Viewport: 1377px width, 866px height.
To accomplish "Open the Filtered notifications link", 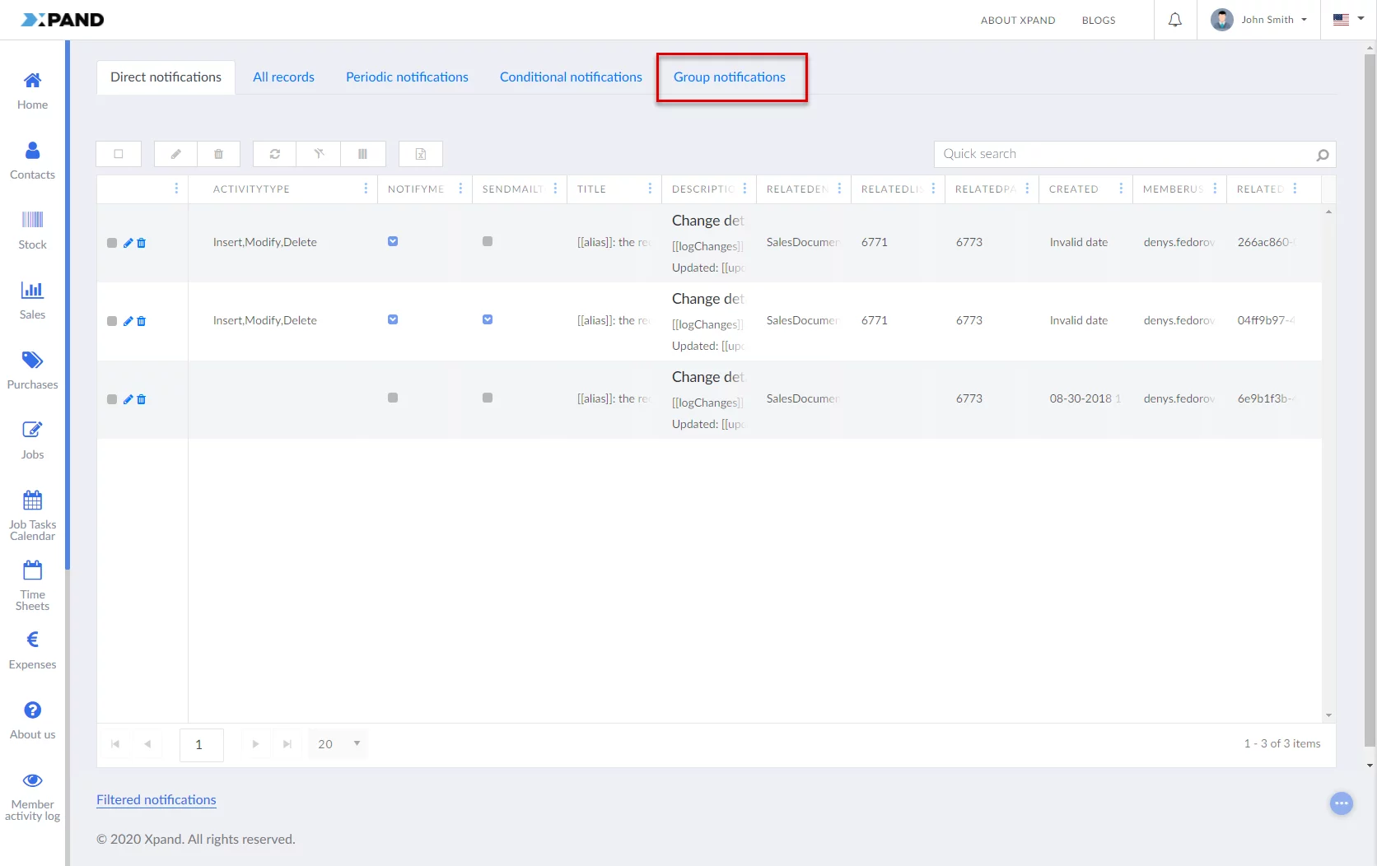I will coord(156,800).
